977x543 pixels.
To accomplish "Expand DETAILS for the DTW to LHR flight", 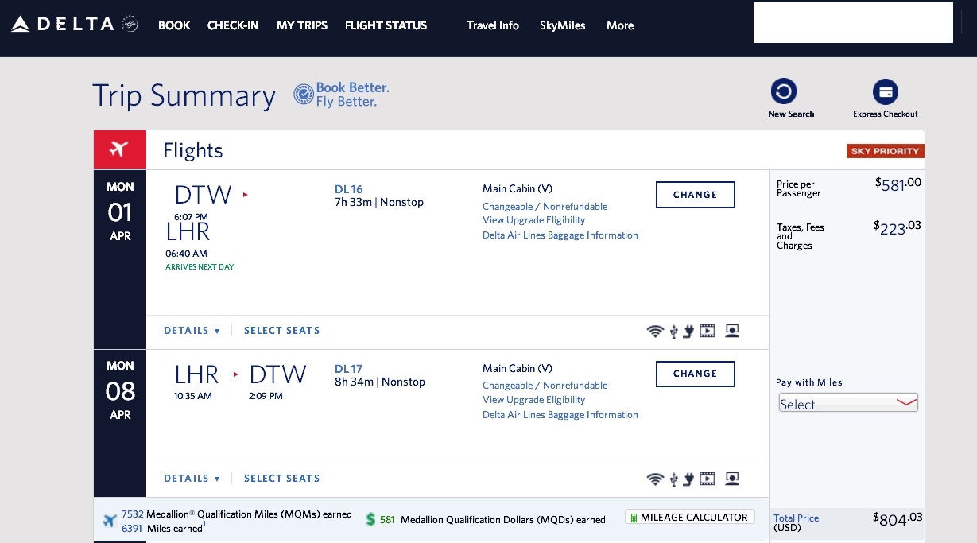I will (191, 331).
